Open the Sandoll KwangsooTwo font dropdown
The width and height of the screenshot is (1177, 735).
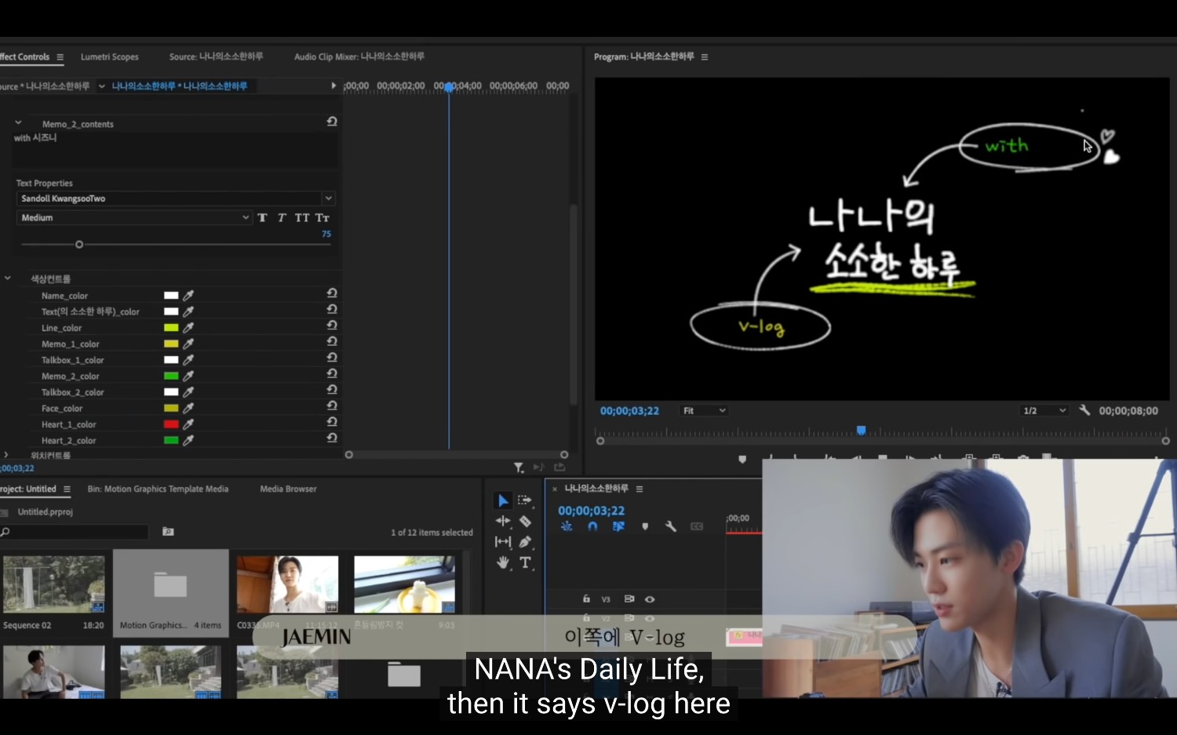329,198
